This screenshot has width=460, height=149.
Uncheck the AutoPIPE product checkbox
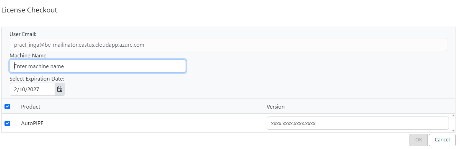click(x=7, y=123)
